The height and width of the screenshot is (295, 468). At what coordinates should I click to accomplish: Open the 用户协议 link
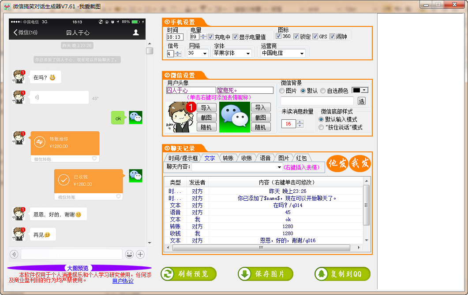[x=123, y=281]
